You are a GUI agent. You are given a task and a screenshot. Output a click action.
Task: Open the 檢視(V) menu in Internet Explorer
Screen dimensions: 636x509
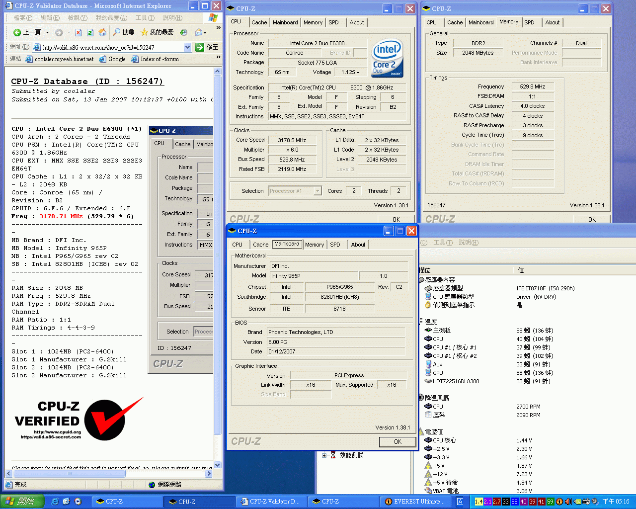pyautogui.click(x=78, y=18)
